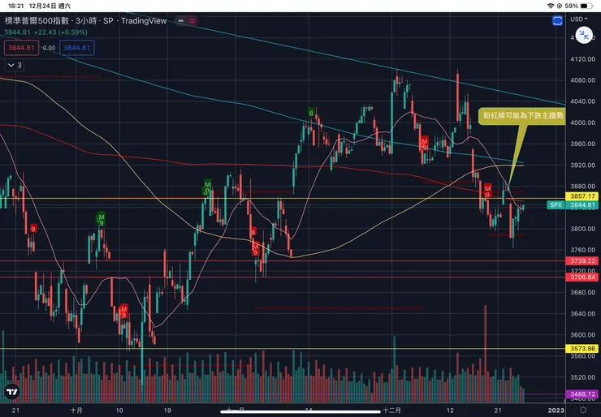Tap the 3760.00 price axis value

coord(582,250)
